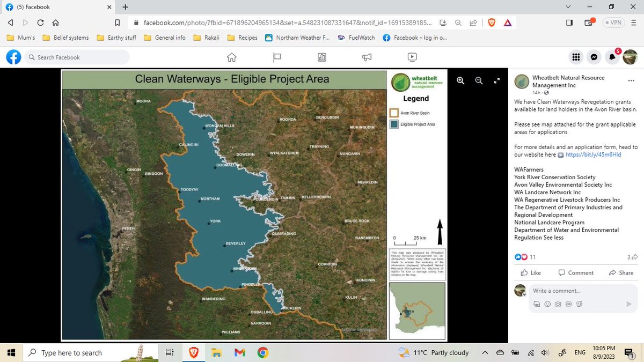Switch commenting identity via avatar arrow
The width and height of the screenshot is (644, 362).
524,294
